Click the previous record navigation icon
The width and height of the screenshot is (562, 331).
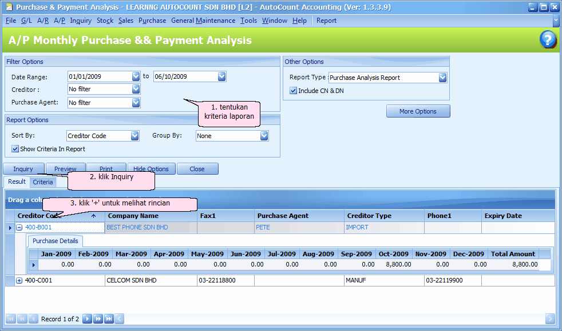pyautogui.click(x=33, y=319)
